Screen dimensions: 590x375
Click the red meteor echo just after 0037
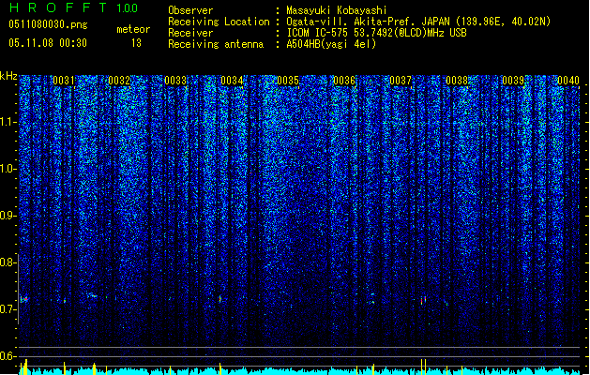point(423,300)
